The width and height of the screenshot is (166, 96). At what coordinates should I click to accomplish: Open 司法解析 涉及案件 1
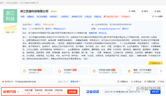[68, 73]
